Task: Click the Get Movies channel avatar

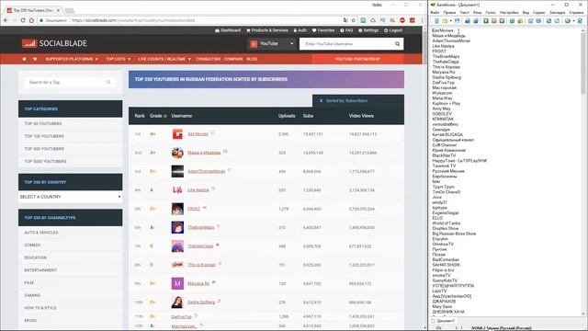Action: pyautogui.click(x=177, y=134)
